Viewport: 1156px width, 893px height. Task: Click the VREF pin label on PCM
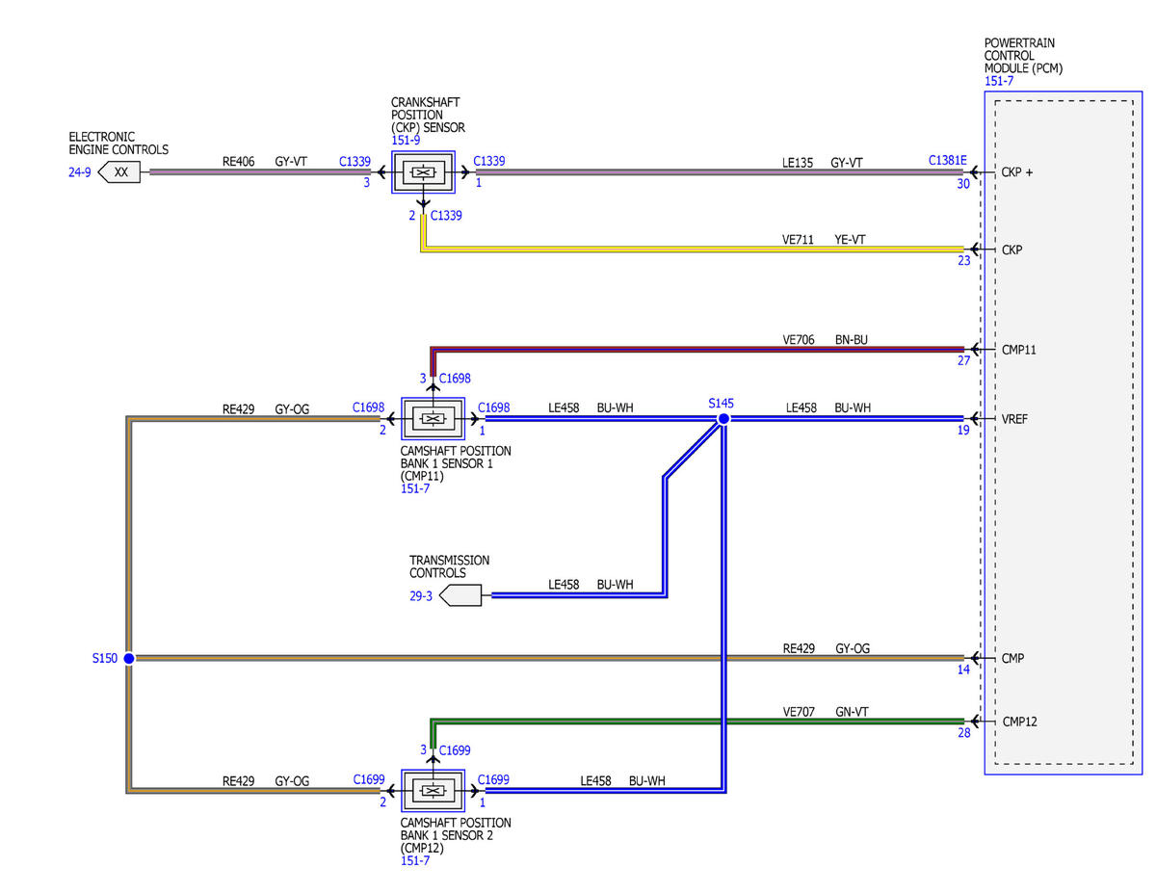[x=1016, y=419]
